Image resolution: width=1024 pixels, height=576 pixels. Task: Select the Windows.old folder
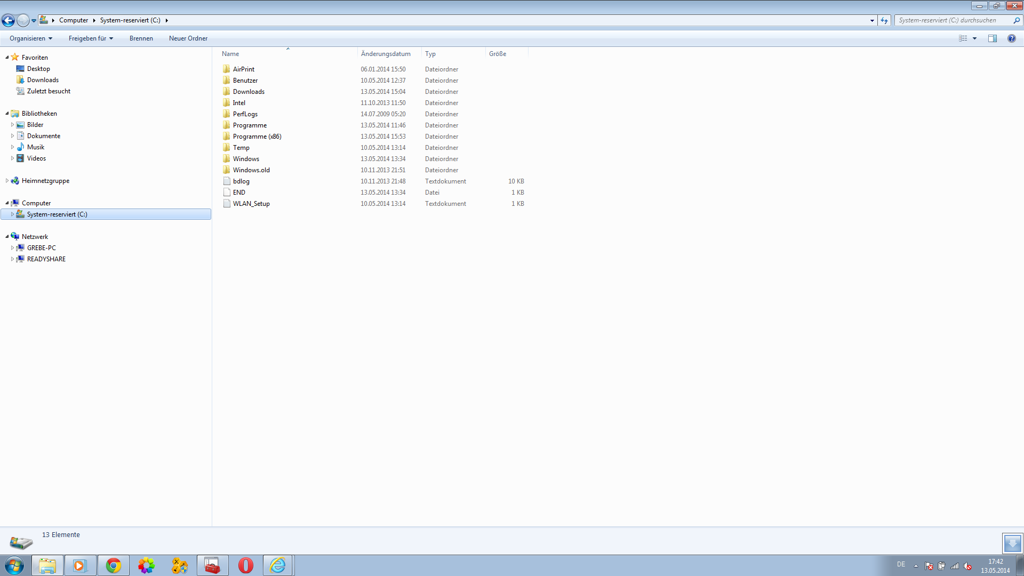(x=251, y=170)
